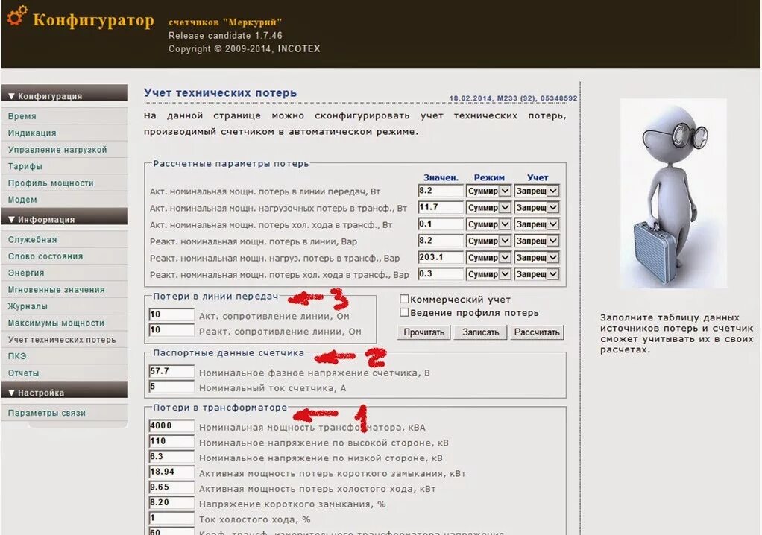Click the Рассчитать button
This screenshot has width=762, height=535.
tap(537, 332)
